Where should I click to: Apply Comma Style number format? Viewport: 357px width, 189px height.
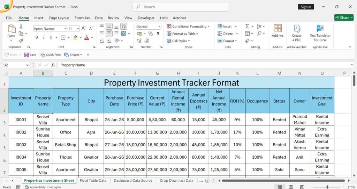click(158, 34)
